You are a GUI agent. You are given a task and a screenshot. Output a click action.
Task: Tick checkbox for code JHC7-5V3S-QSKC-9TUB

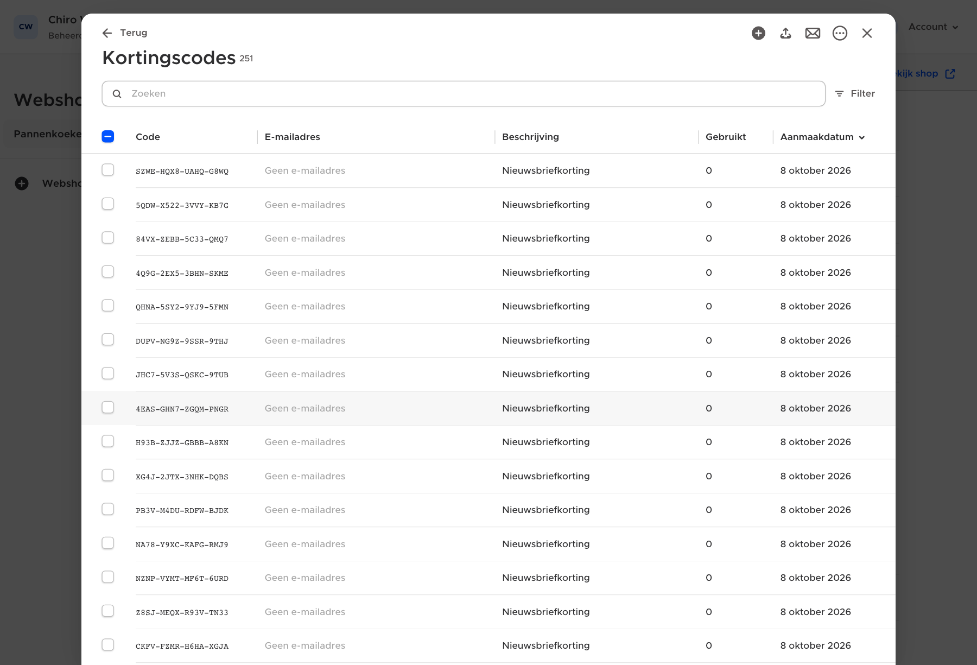108,373
